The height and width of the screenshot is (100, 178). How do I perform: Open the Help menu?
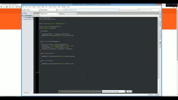[x=68, y=7]
